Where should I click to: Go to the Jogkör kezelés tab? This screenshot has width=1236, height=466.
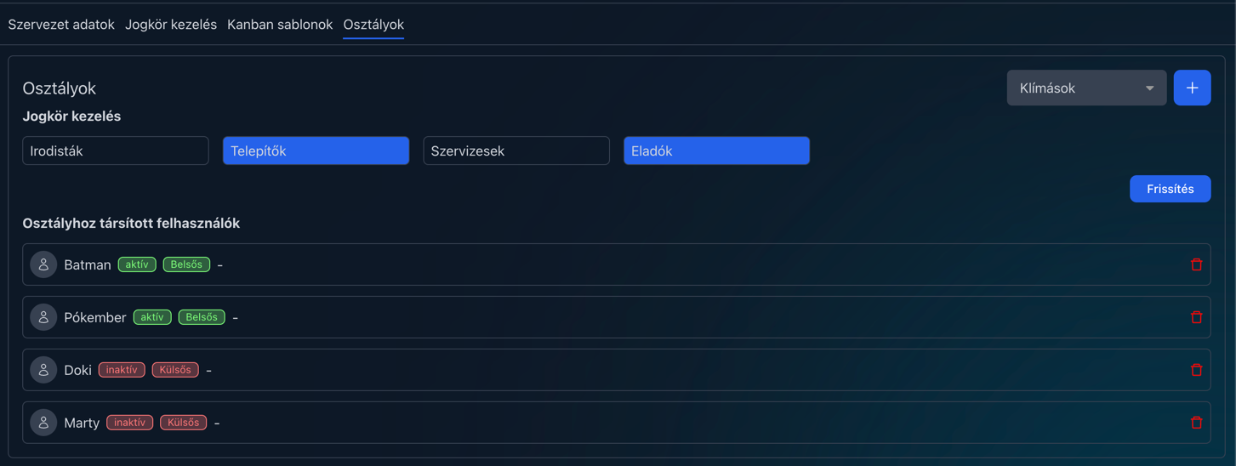[171, 25]
